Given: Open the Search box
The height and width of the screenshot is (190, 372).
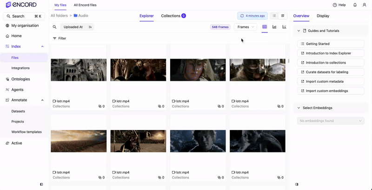Looking at the screenshot, I should 24,16.
